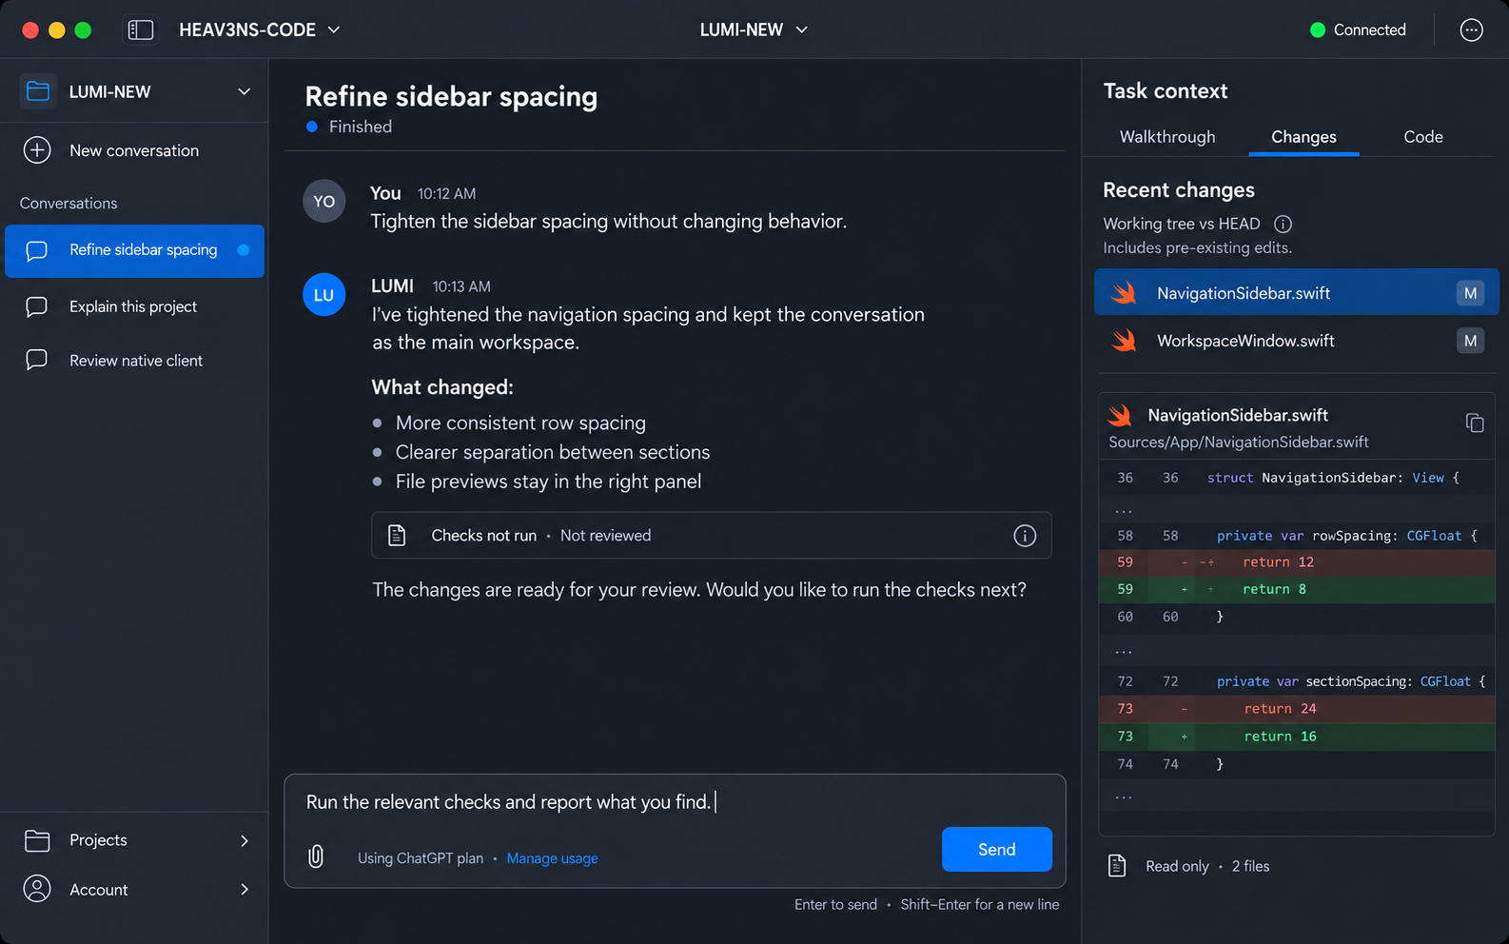Click the Connected status indicator
The height and width of the screenshot is (944, 1509).
pos(1358,29)
